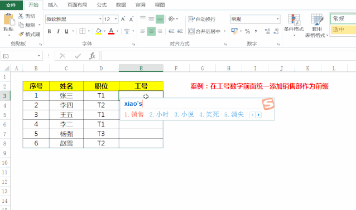Open the font color dropdown arrow
The image size is (356, 210).
coord(117,31)
